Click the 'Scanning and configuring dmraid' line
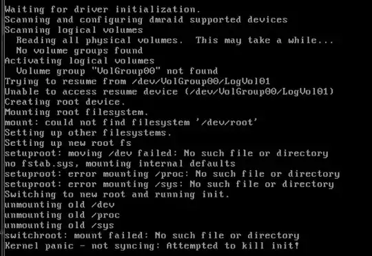 [146, 20]
